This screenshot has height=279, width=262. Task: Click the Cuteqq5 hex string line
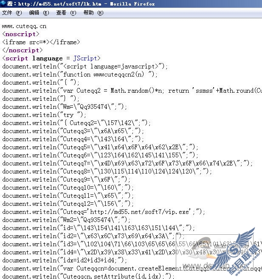100,147
